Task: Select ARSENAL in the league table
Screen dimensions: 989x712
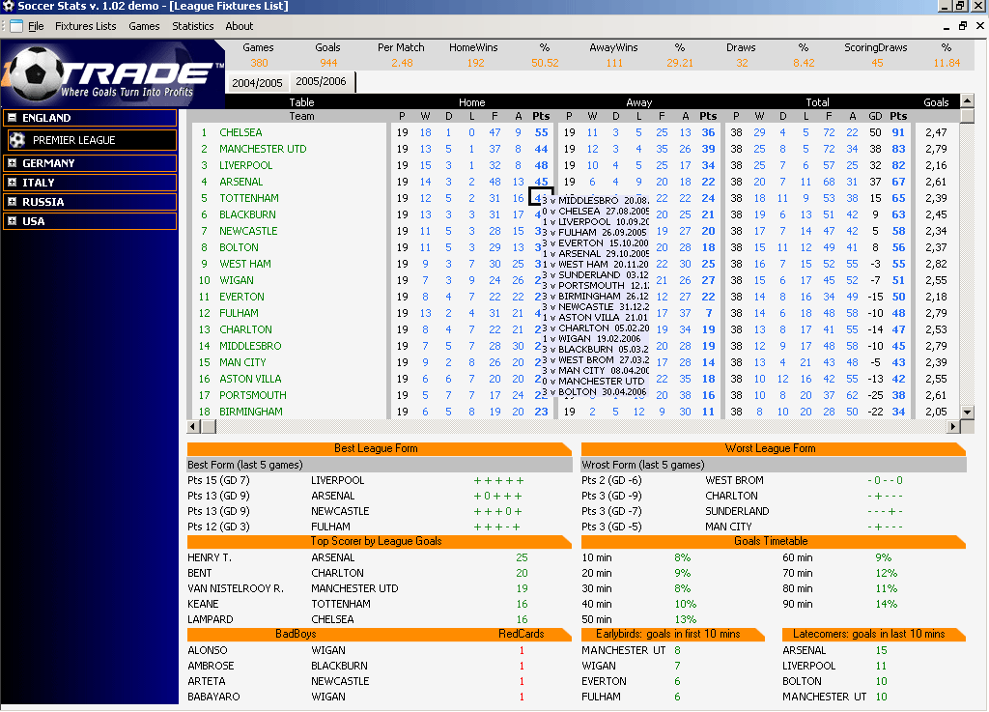Action: click(240, 182)
